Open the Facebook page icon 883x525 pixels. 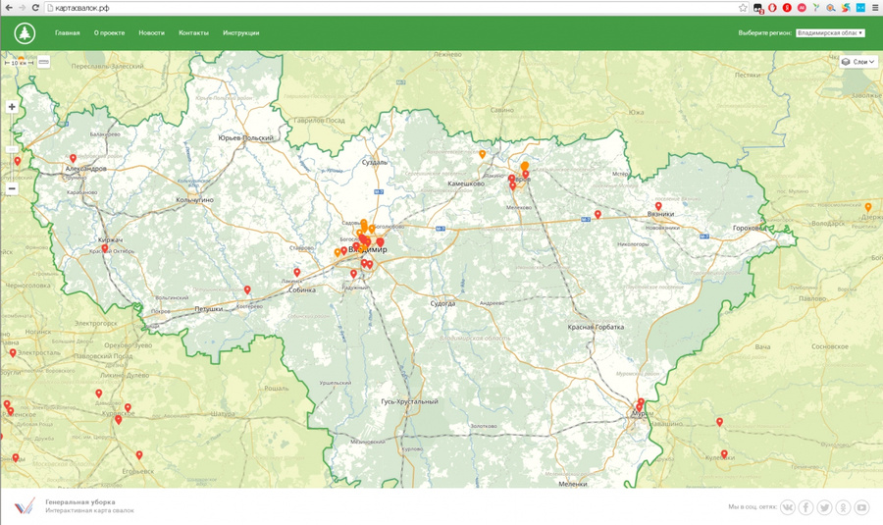point(806,507)
